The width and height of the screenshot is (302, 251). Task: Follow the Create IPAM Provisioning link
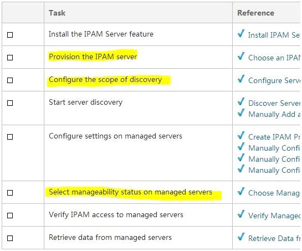[x=274, y=137]
